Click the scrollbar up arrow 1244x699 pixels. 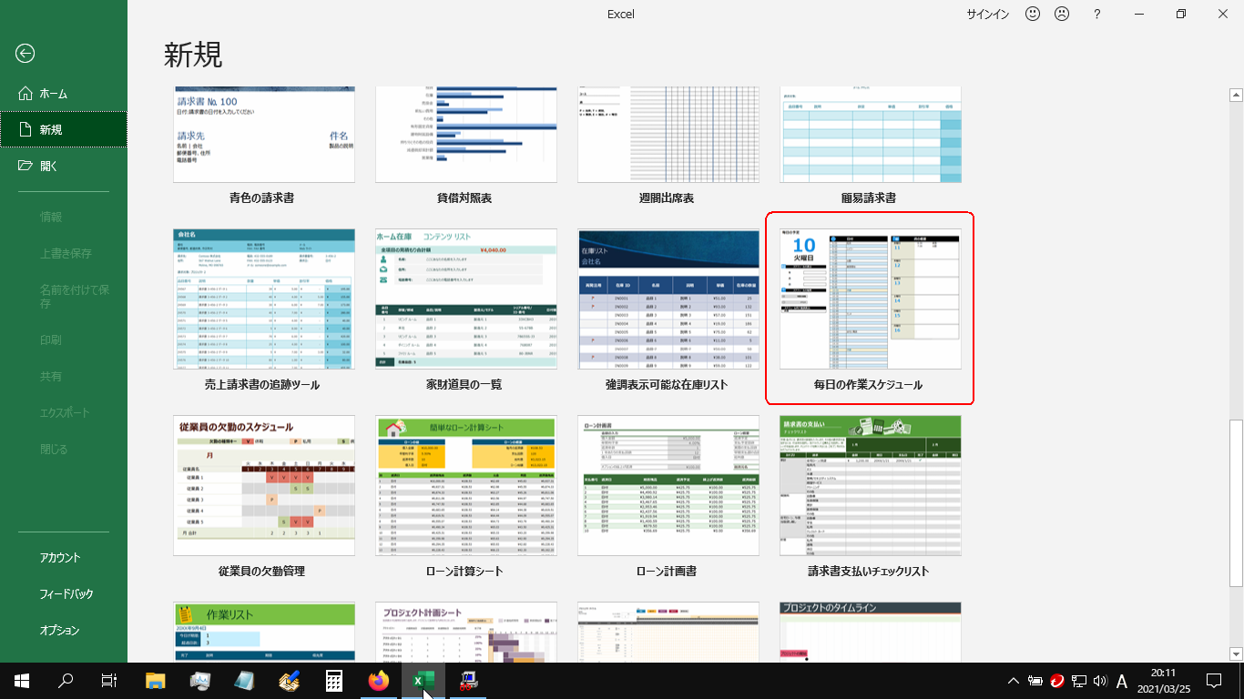(x=1236, y=94)
